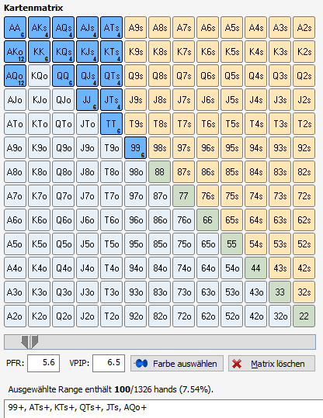Select the A2o offsuit cell

pos(16,316)
